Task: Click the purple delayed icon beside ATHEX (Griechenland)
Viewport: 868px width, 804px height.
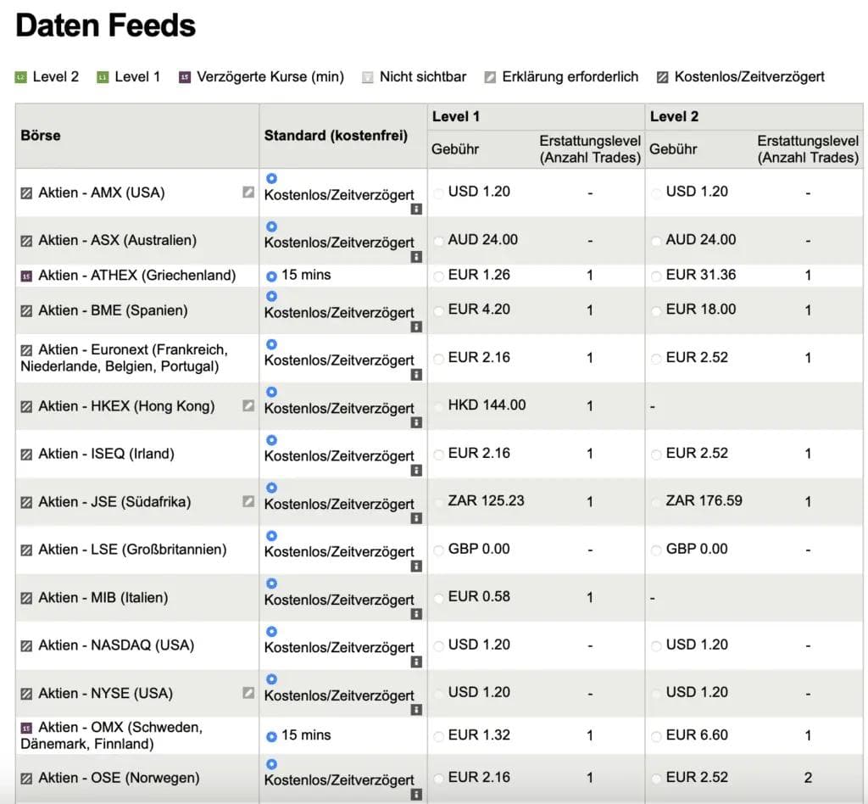Action: click(26, 276)
